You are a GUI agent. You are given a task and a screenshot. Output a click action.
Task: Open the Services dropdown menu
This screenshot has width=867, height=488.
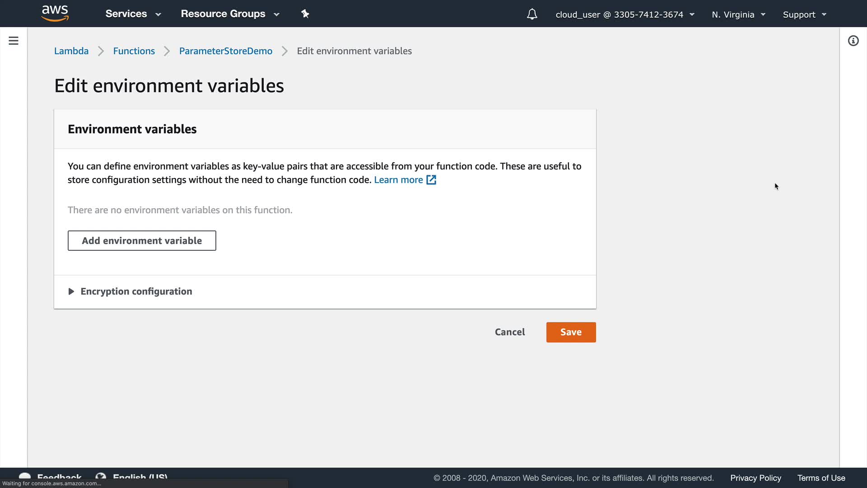(x=133, y=14)
